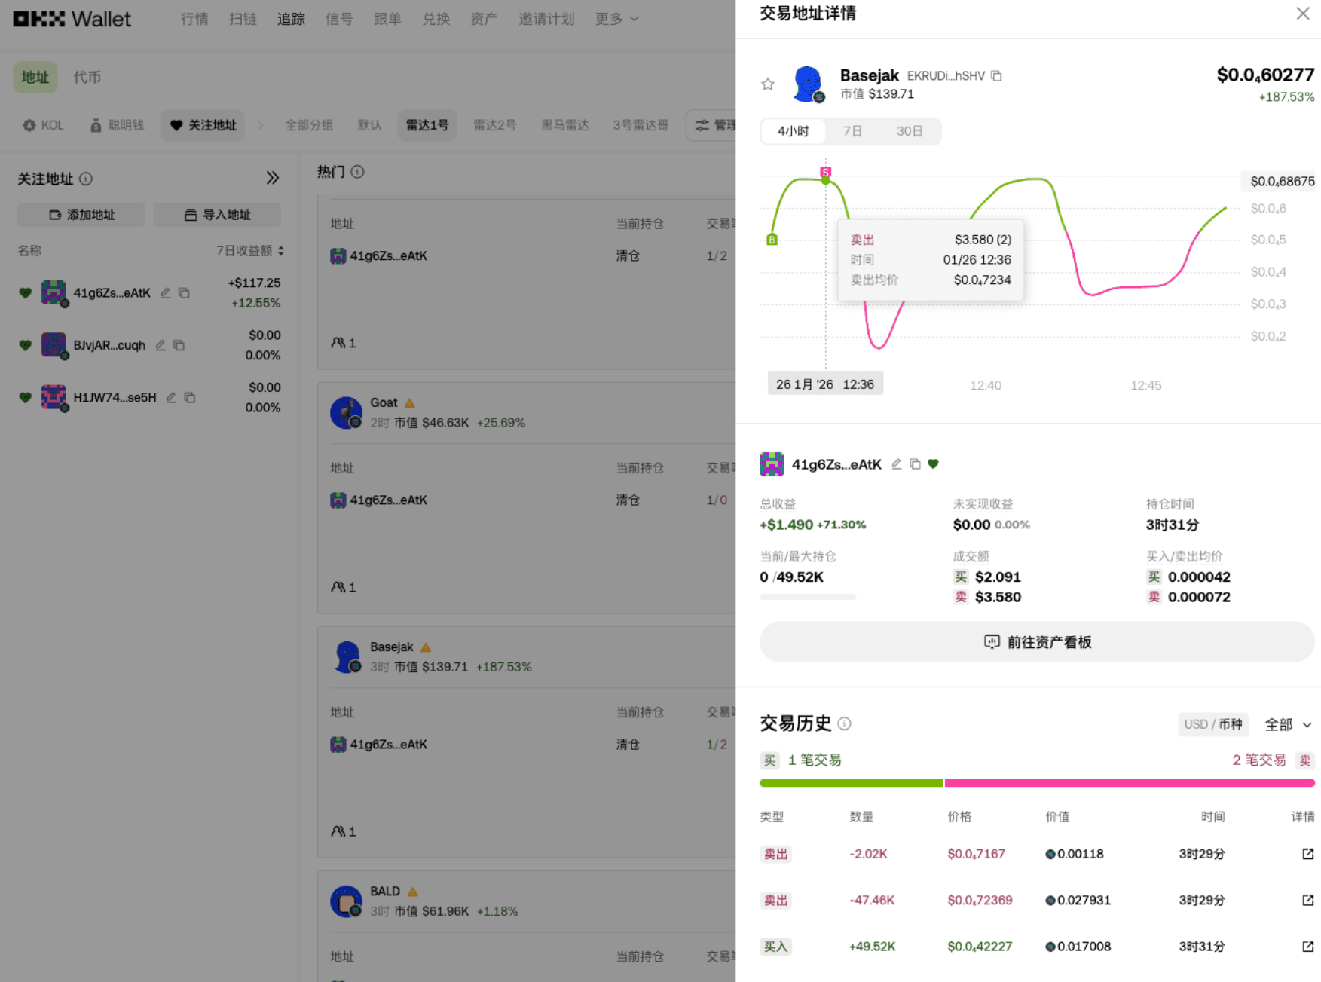Edit name of 41g6Zs...eAtK in detail panel
Screen dimensions: 1321x982
point(896,464)
